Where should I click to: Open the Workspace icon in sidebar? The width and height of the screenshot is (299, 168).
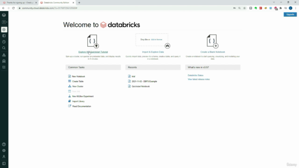point(4,36)
